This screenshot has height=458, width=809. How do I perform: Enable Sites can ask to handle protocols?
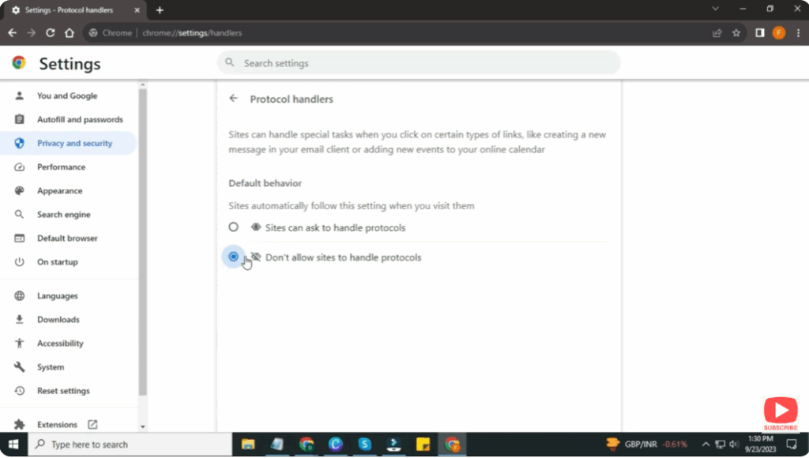click(234, 227)
